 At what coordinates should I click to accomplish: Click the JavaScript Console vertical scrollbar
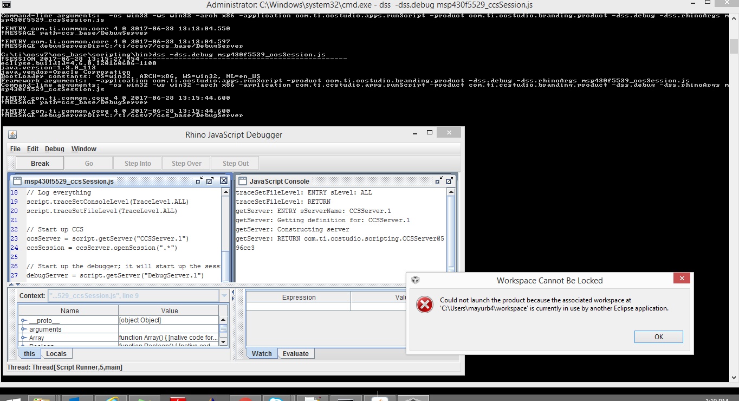point(451,230)
